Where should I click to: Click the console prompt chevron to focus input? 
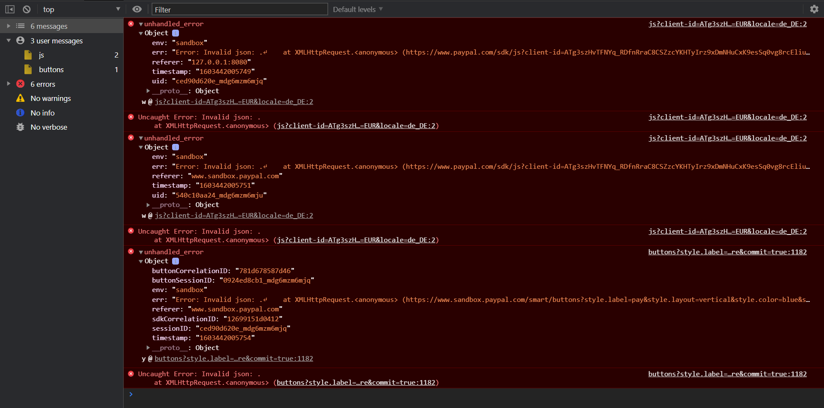[131, 394]
